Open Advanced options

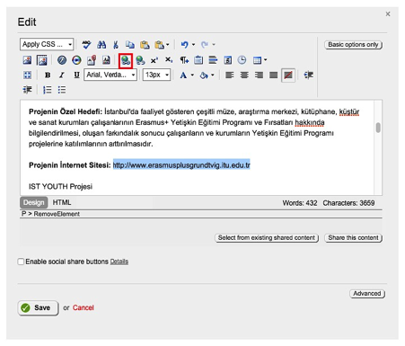click(x=367, y=294)
